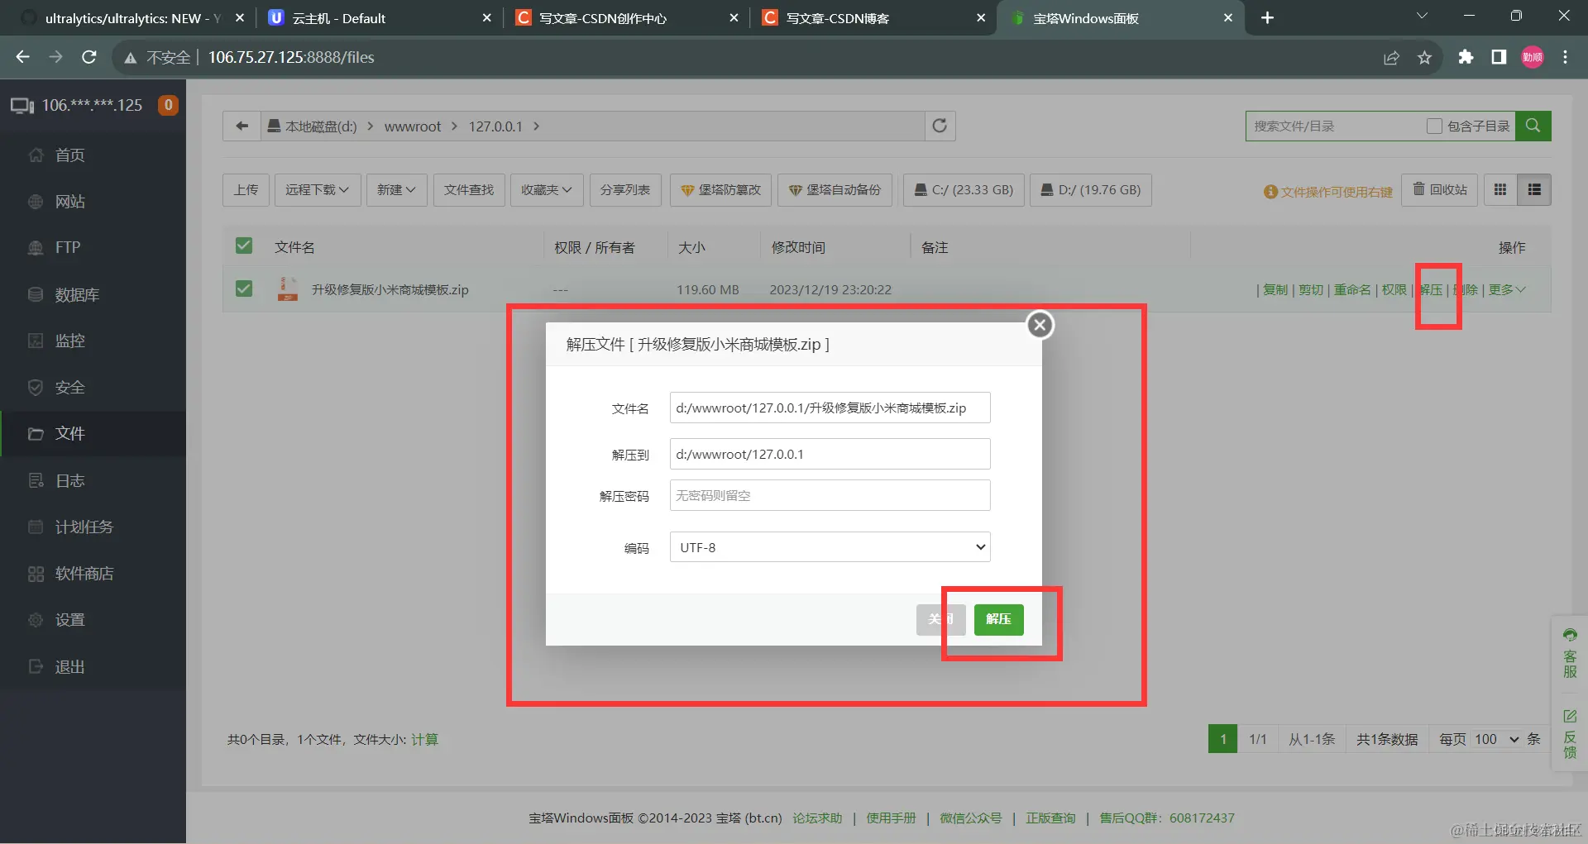
Task: Uncheck the 升级修复版小米商城模板.zip row checkbox
Action: click(243, 288)
